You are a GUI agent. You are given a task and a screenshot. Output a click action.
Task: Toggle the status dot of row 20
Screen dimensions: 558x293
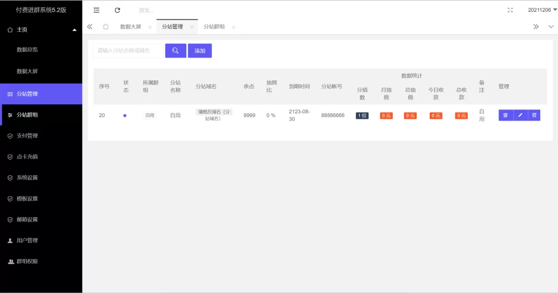point(125,116)
